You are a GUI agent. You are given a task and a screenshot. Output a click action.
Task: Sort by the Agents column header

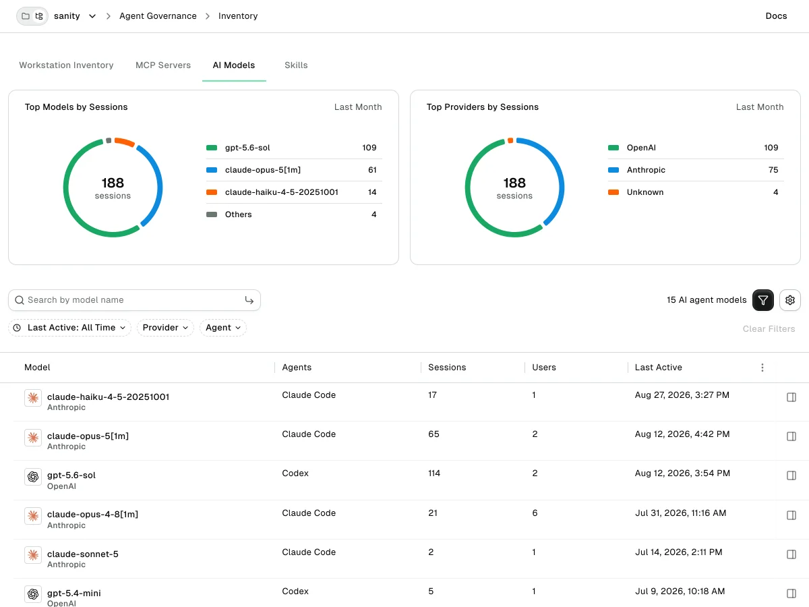(x=297, y=368)
